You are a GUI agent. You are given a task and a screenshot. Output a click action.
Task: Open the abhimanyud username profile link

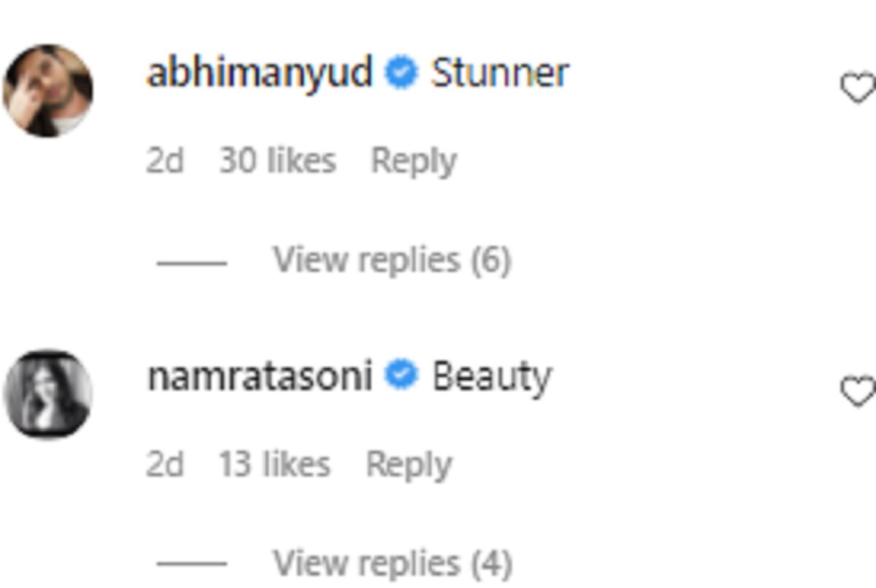(260, 74)
